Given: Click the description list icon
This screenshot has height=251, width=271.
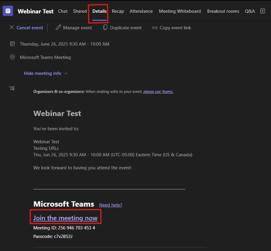Looking at the screenshot, I should pos(12,88).
